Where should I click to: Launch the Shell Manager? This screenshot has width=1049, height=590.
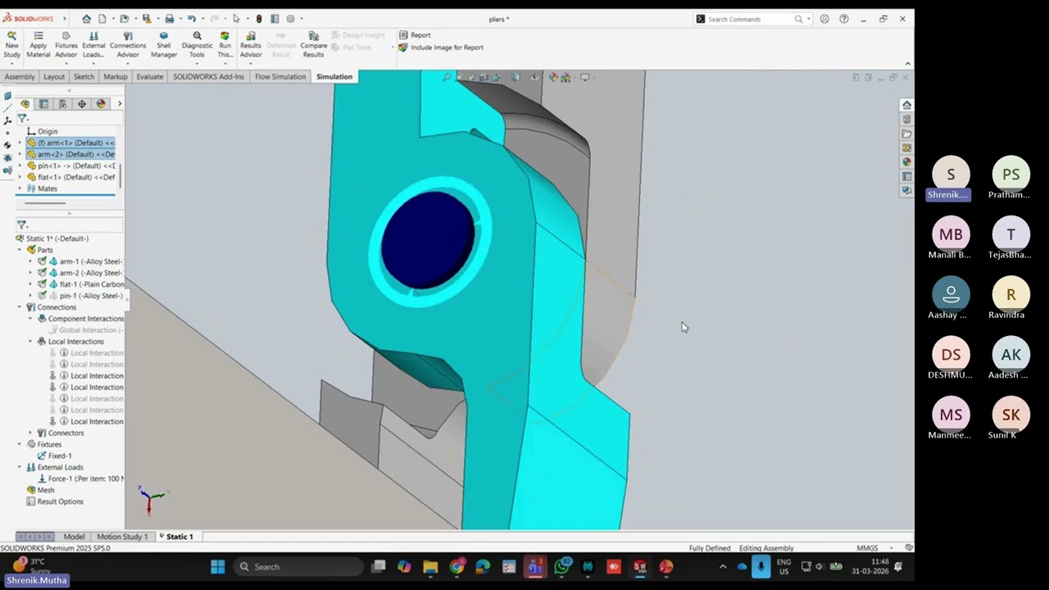pyautogui.click(x=164, y=44)
